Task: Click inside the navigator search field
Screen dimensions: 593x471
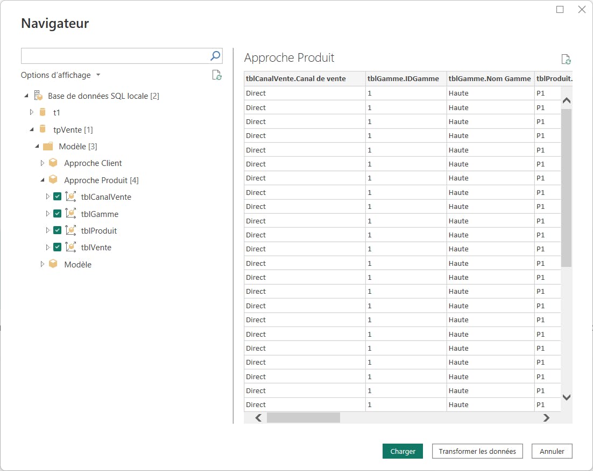Action: 115,56
